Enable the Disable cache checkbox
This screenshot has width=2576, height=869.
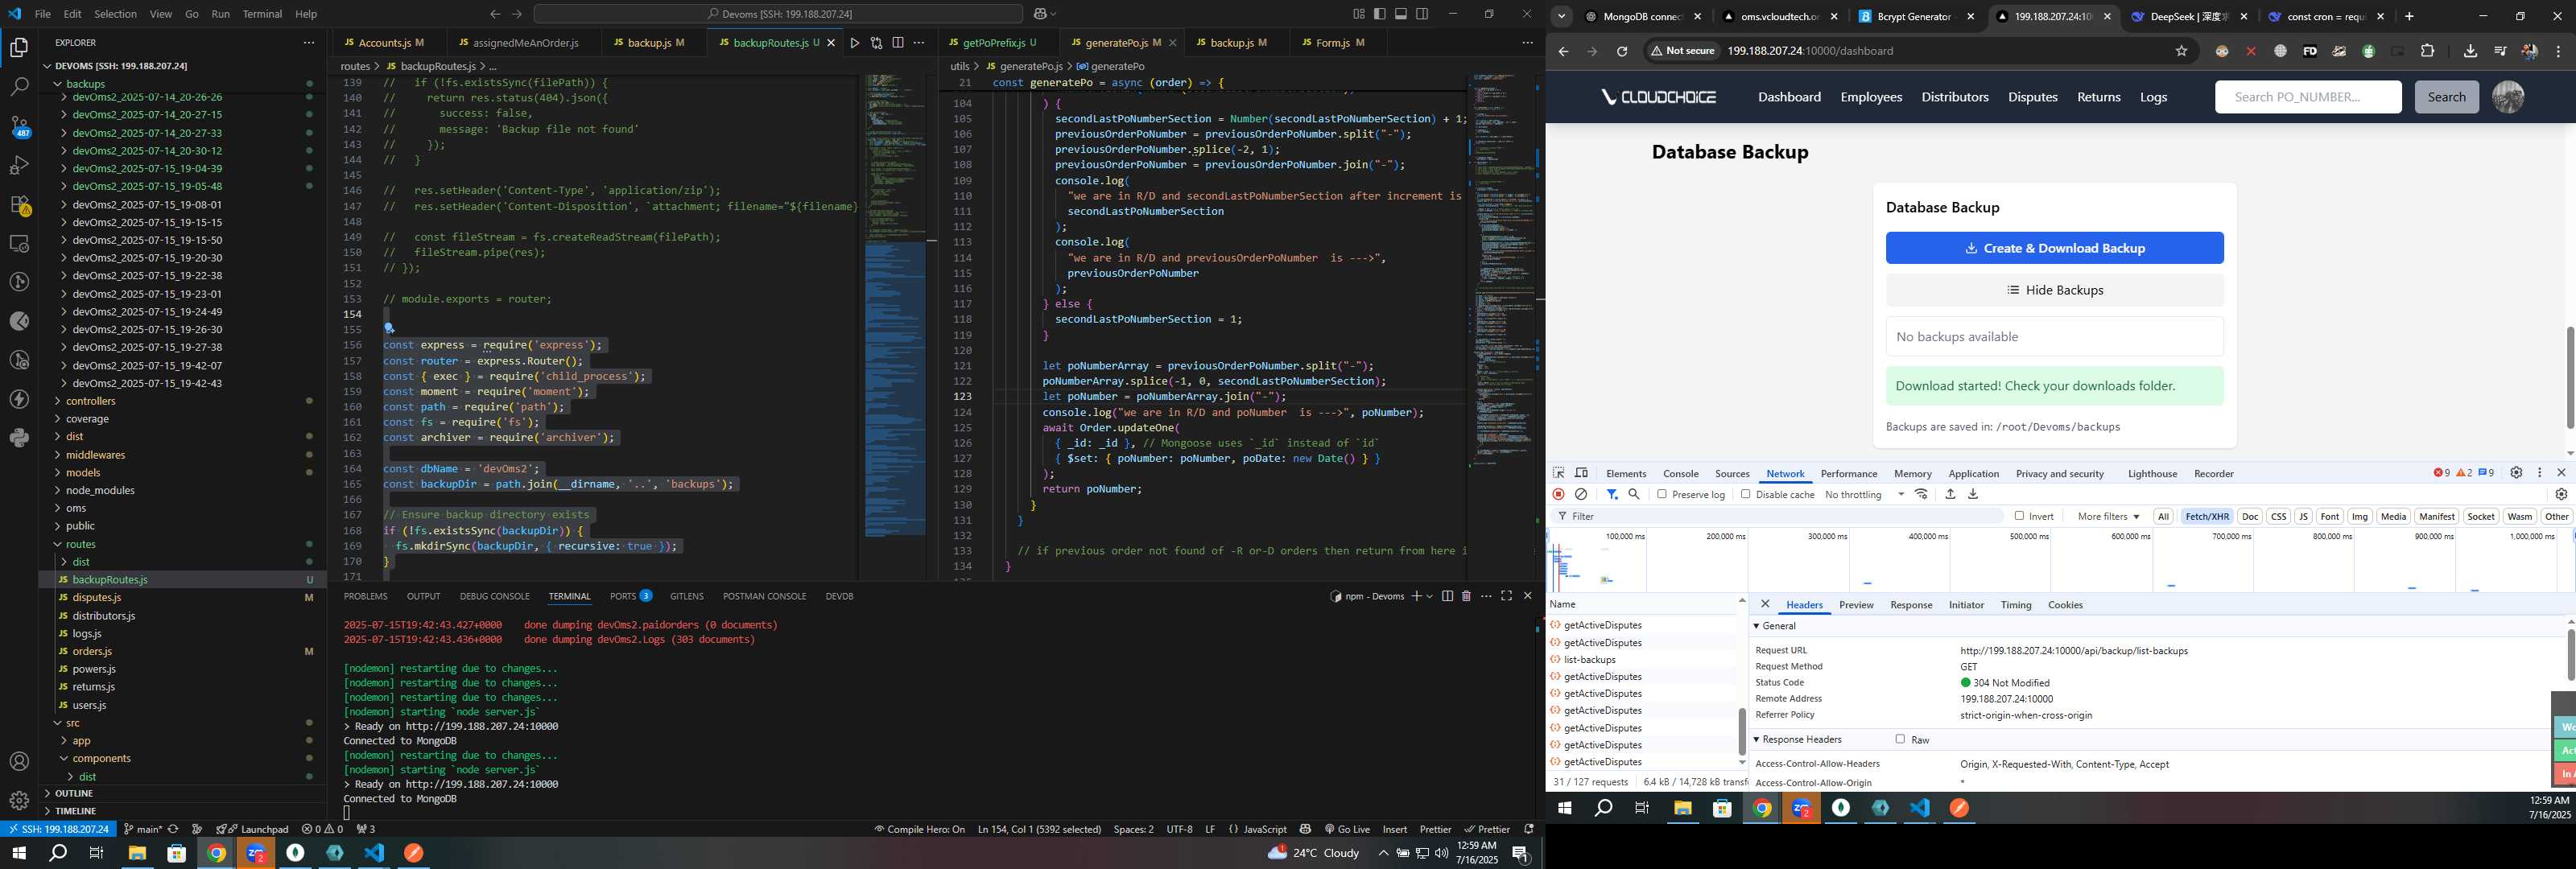pos(1746,494)
